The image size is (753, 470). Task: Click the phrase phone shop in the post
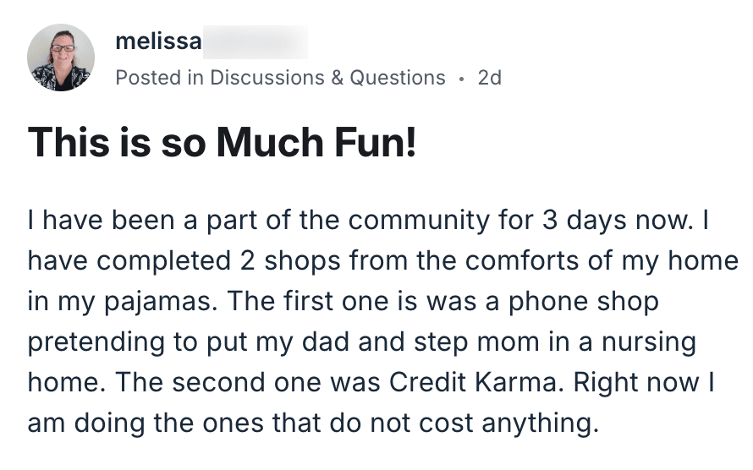[x=584, y=302]
